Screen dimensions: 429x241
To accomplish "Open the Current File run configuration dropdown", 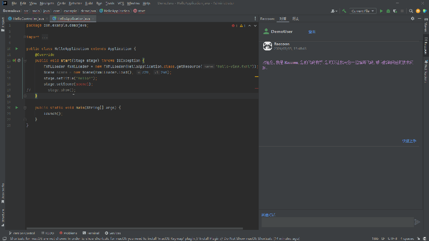I will point(362,11).
